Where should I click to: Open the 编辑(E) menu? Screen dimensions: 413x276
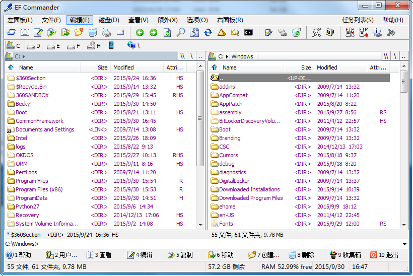coord(80,20)
